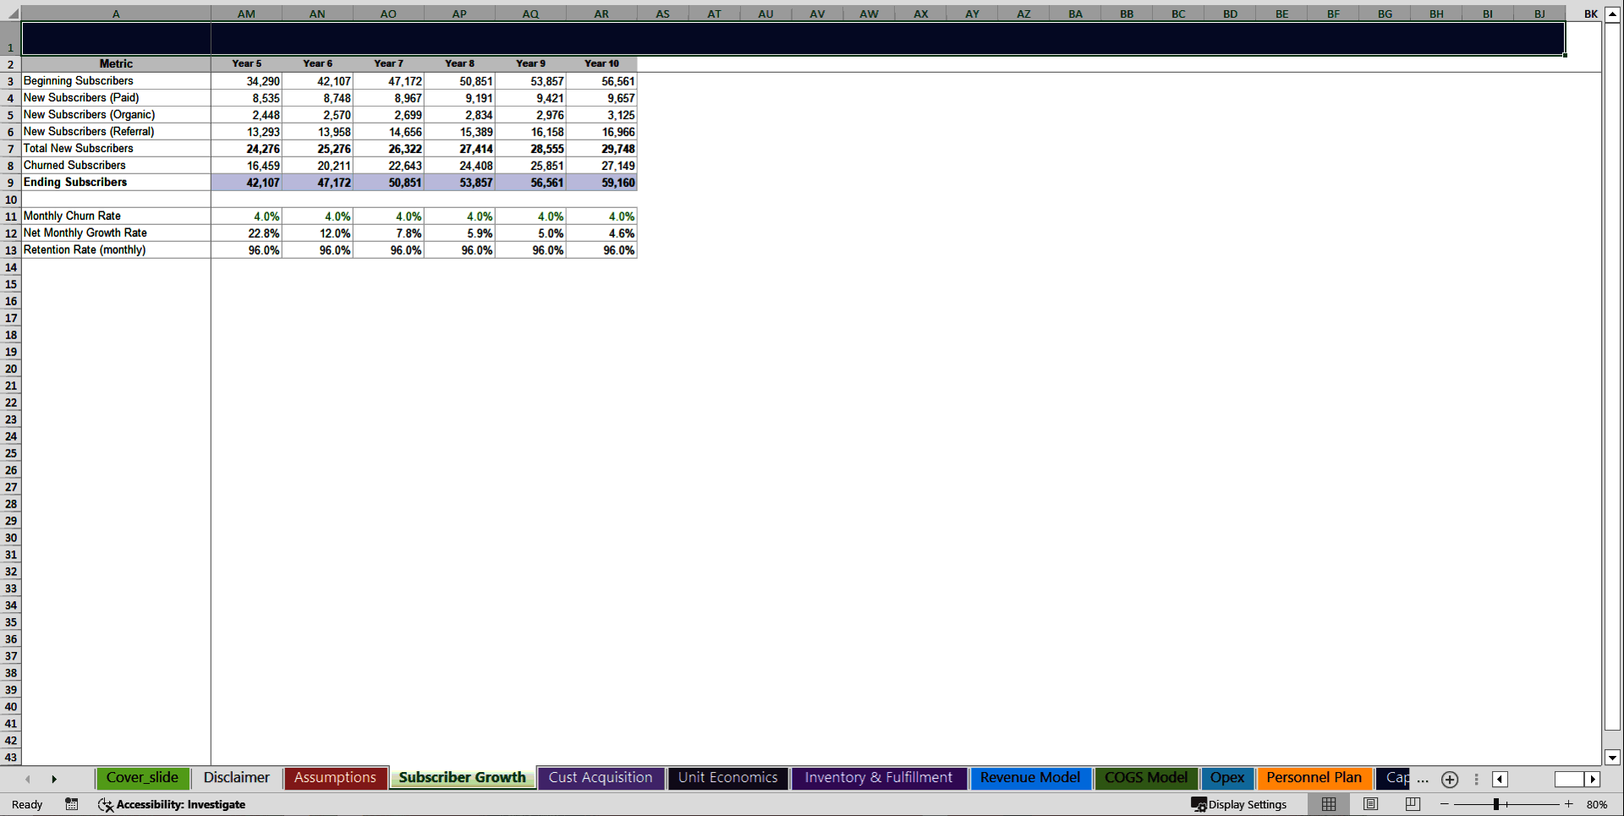Open the Cover_slide sheet
This screenshot has width=1624, height=816.
coord(142,778)
